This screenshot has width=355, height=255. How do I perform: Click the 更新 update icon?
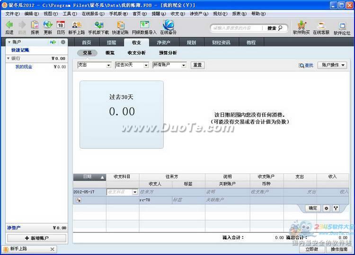(x=48, y=27)
